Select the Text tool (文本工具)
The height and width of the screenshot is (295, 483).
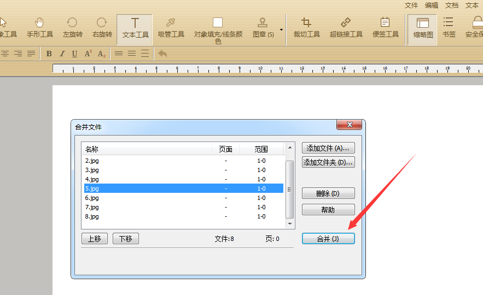[135, 27]
